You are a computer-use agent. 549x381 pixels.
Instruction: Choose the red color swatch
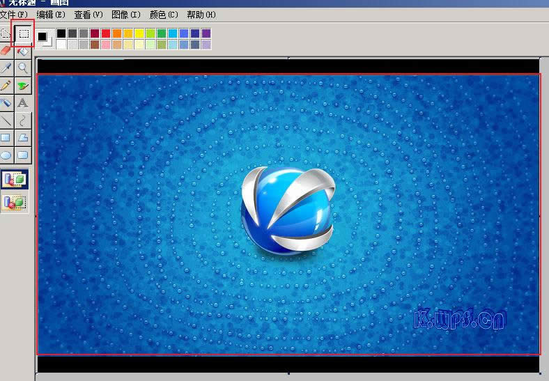tap(106, 33)
